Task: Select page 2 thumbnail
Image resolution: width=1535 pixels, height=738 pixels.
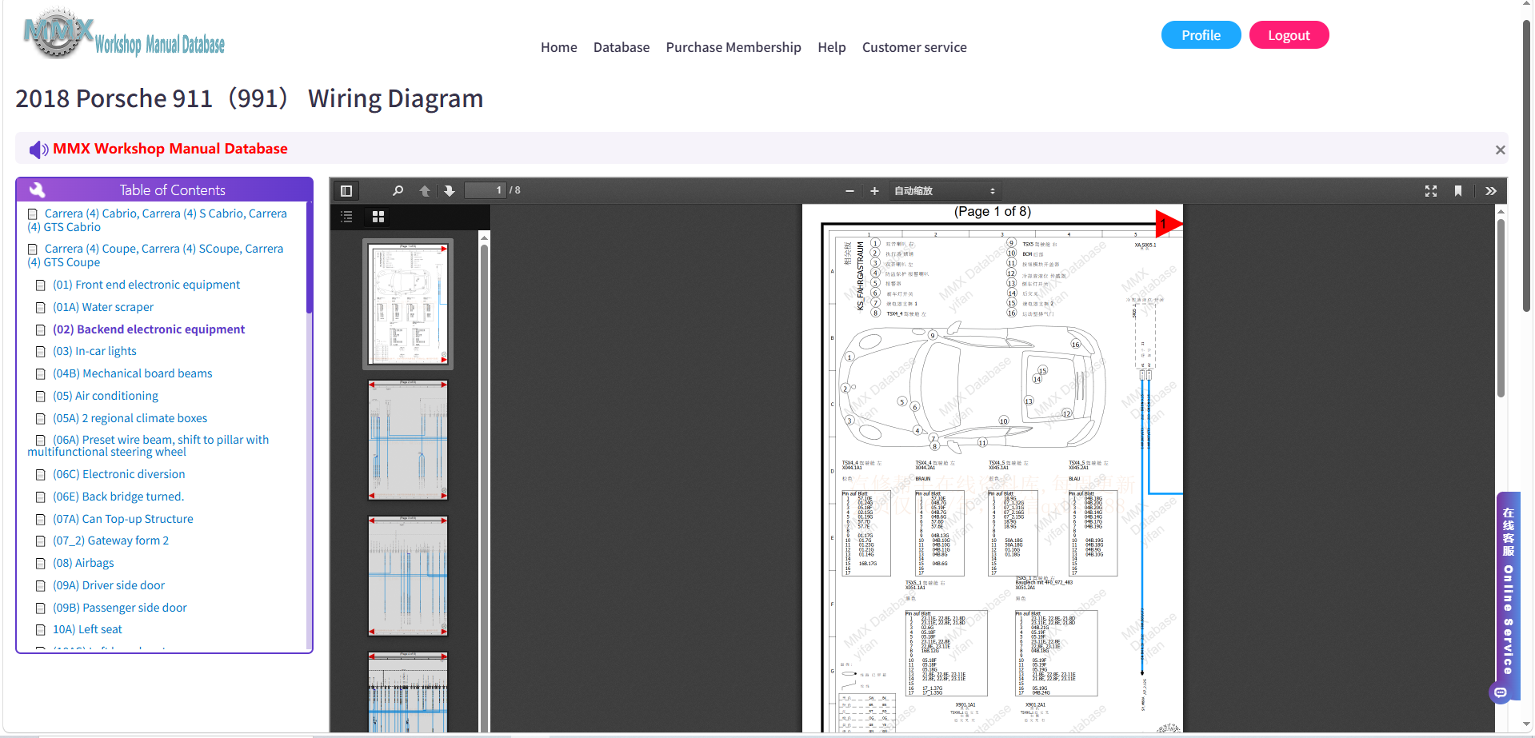Action: [x=408, y=440]
